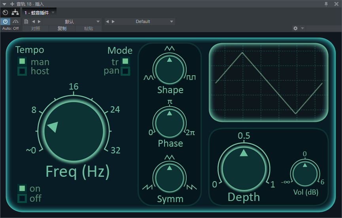The width and height of the screenshot is (342, 218).
Task: Enable Tempo host checkbox
Action: click(x=22, y=71)
